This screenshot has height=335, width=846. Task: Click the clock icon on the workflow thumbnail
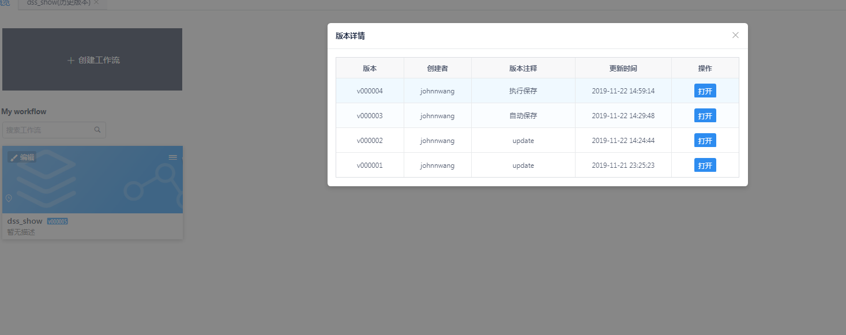click(x=9, y=198)
